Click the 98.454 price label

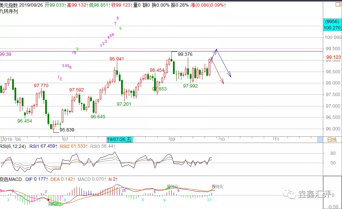coord(157,70)
